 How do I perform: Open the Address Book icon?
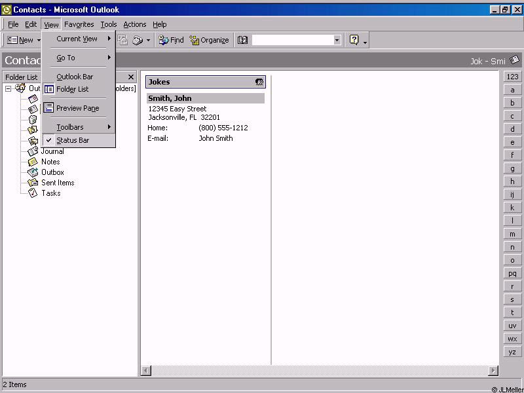pos(242,41)
